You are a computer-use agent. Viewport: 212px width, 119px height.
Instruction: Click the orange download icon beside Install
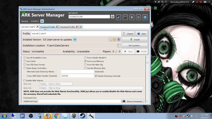tap(115, 40)
